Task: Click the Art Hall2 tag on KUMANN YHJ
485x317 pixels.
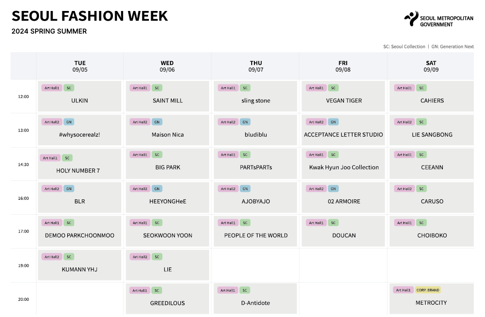Action: [51, 257]
